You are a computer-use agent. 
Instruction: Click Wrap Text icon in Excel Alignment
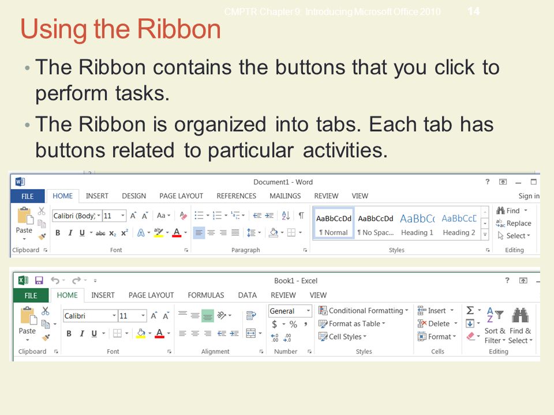(251, 315)
